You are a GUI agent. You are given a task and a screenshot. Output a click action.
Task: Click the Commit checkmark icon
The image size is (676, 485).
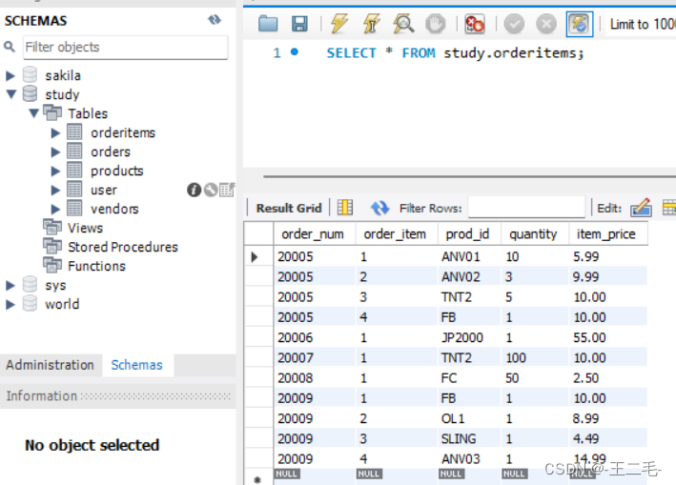pyautogui.click(x=514, y=24)
